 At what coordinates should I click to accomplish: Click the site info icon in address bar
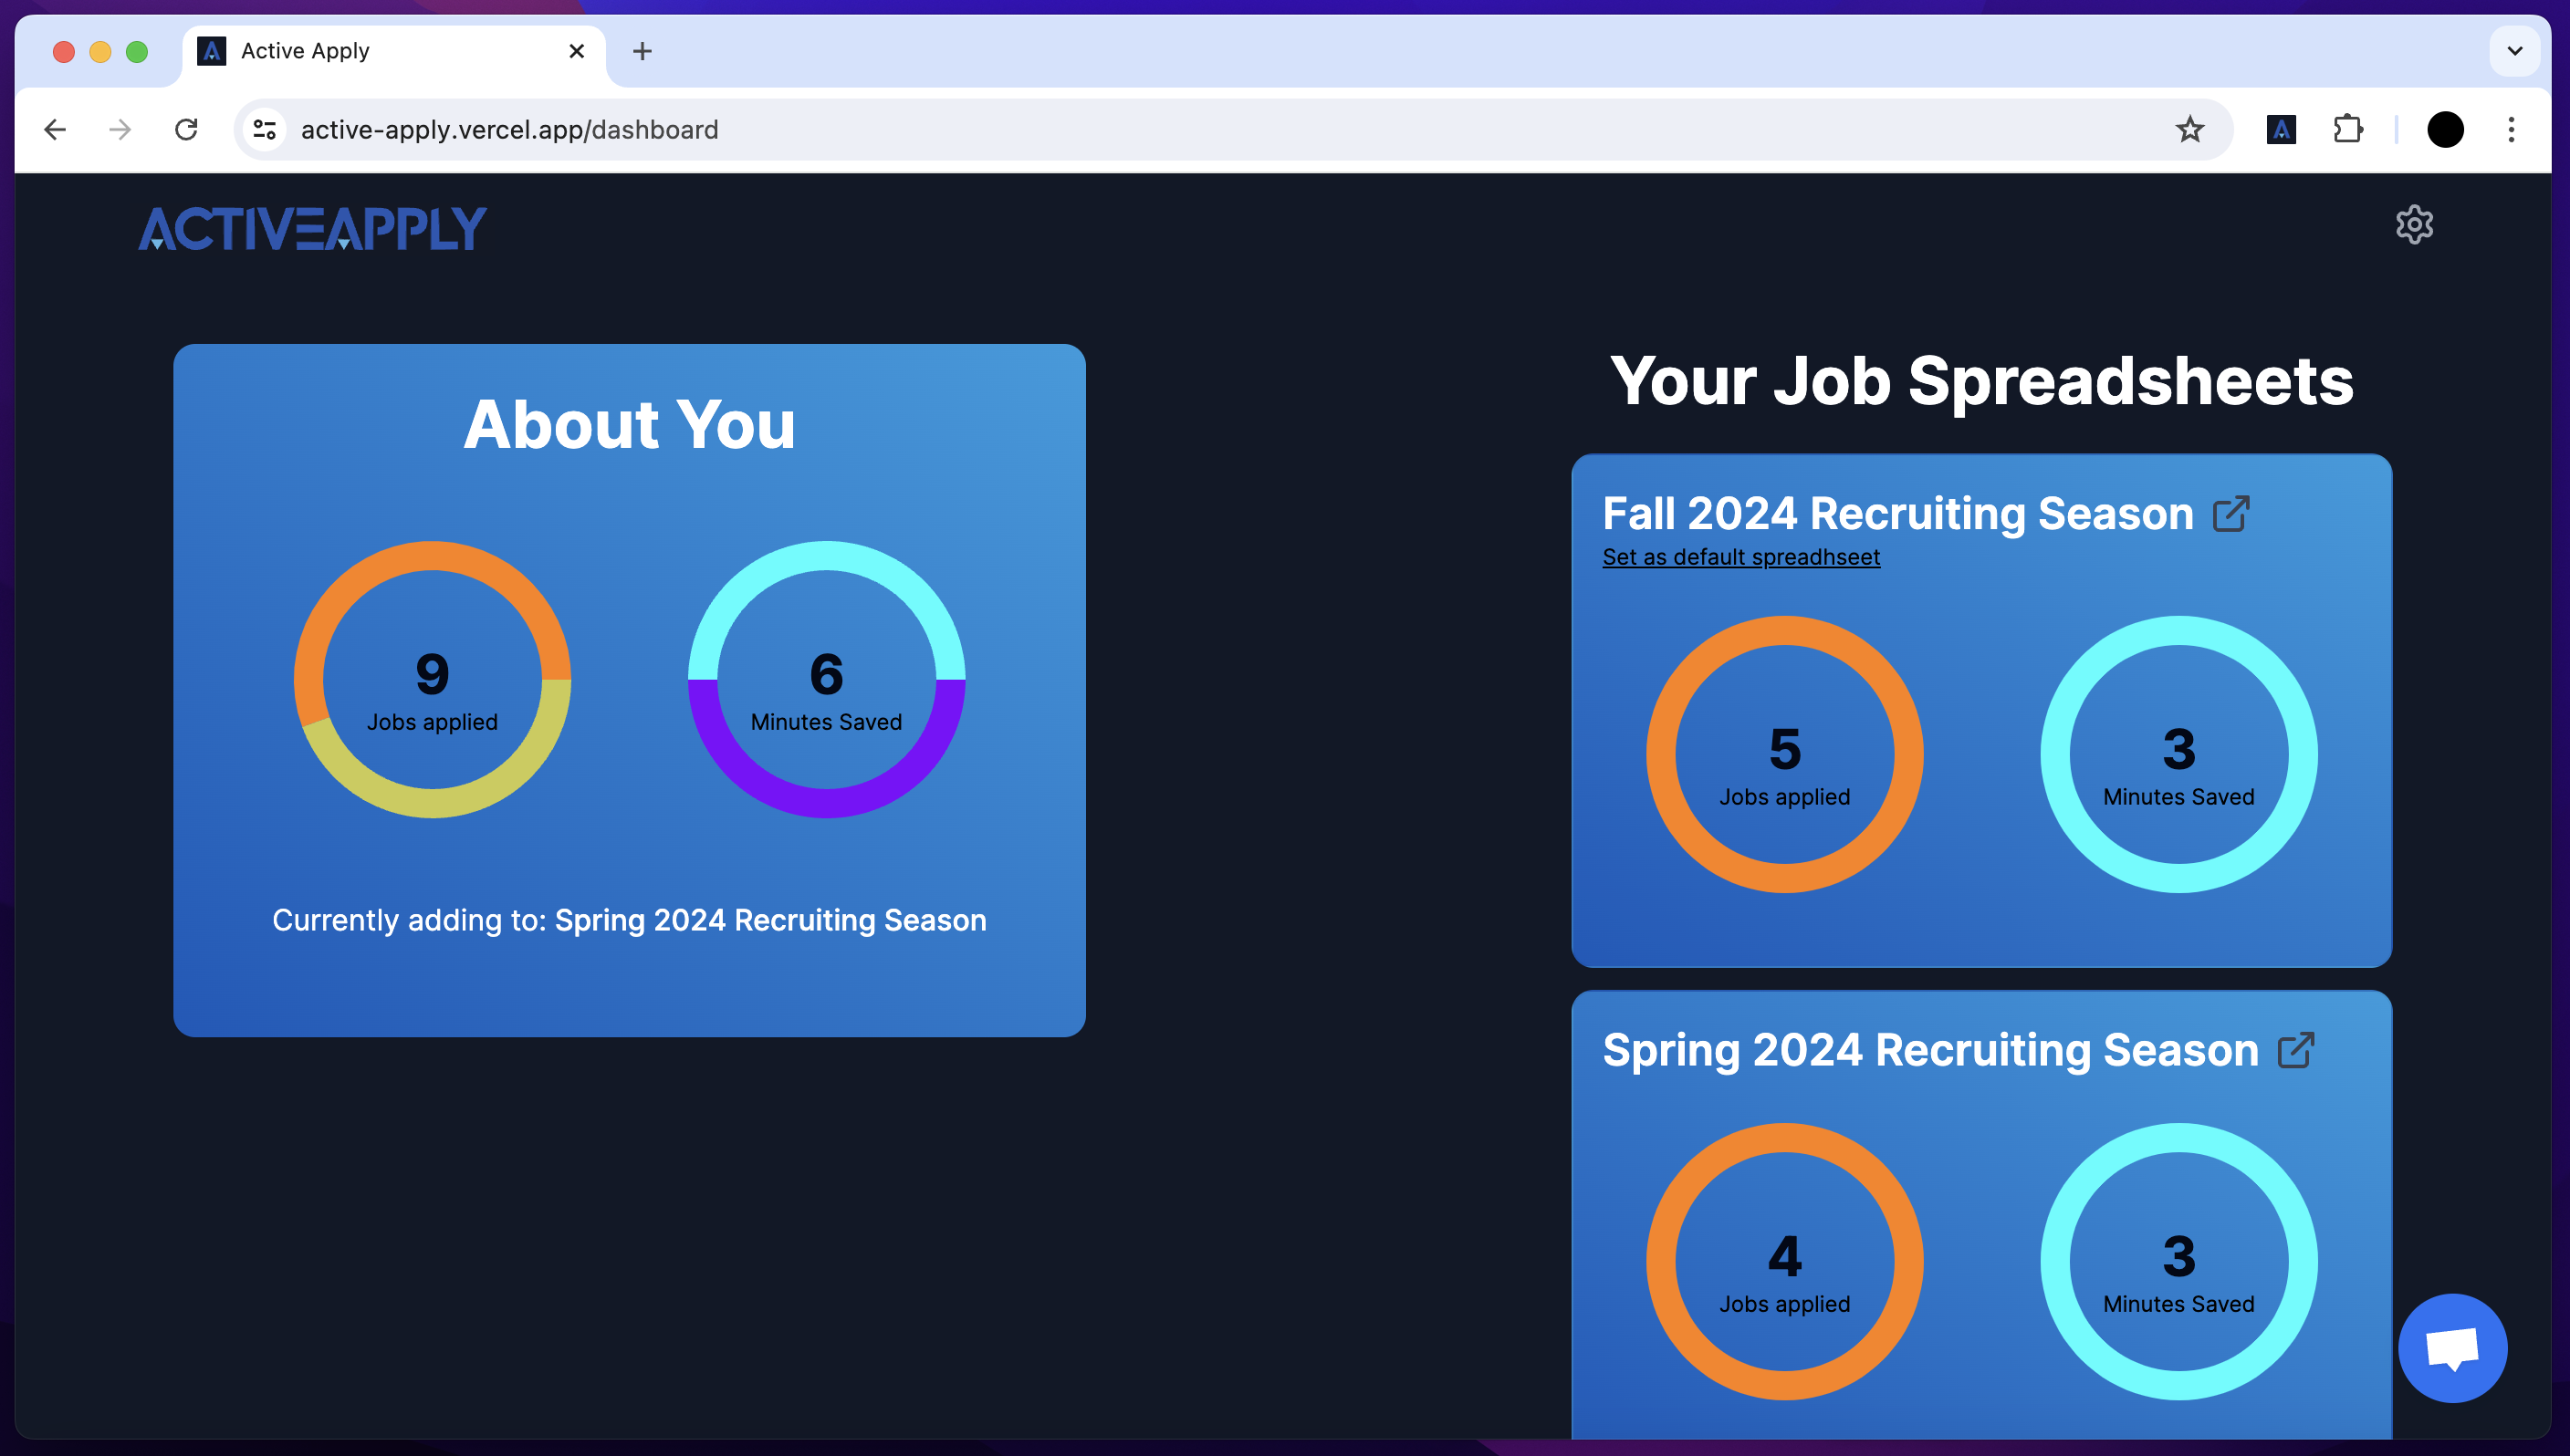coord(265,130)
